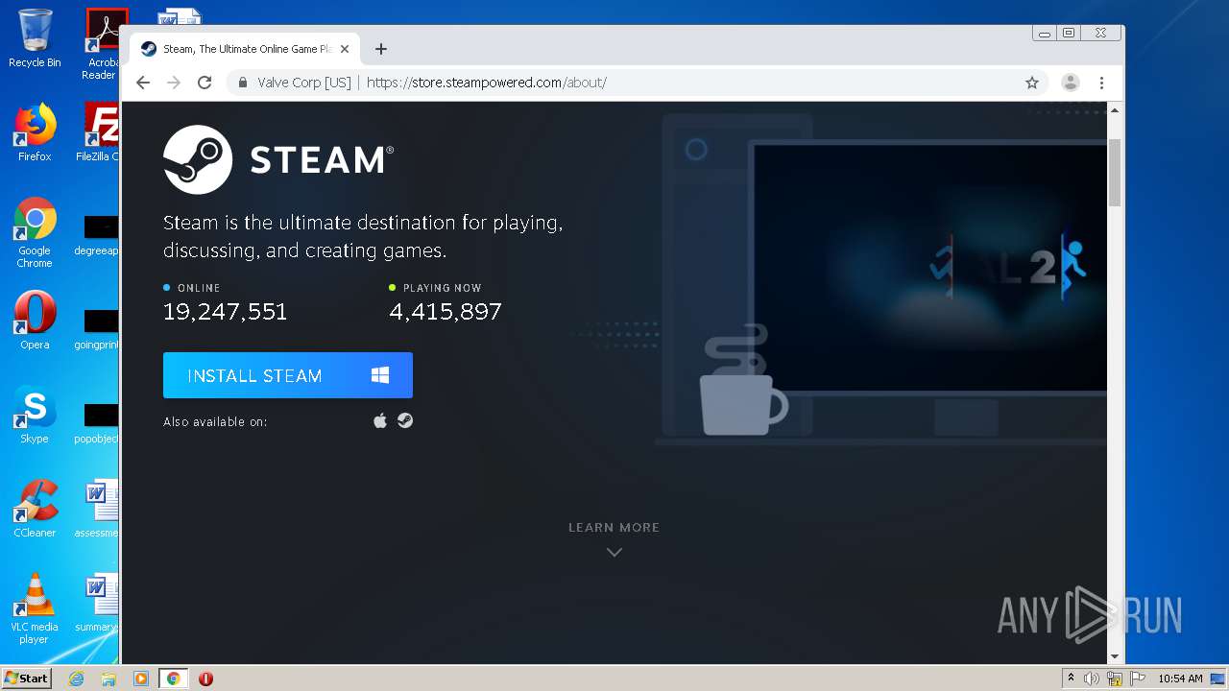
Task: Select the Apple macOS download icon
Action: pos(380,420)
